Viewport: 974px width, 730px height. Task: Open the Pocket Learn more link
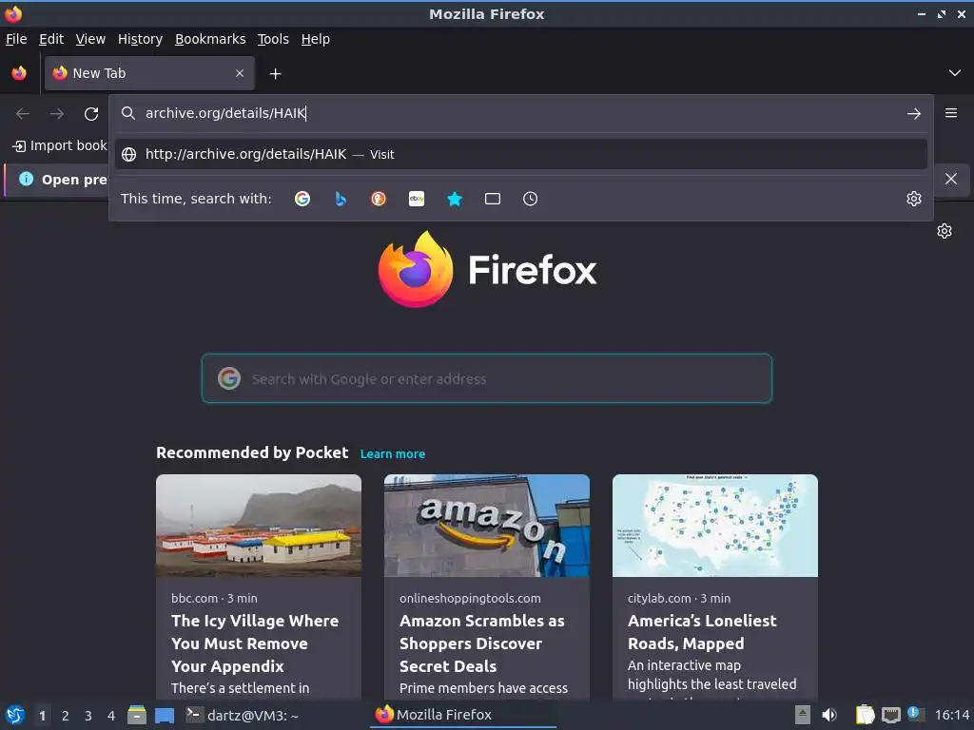[x=393, y=453]
